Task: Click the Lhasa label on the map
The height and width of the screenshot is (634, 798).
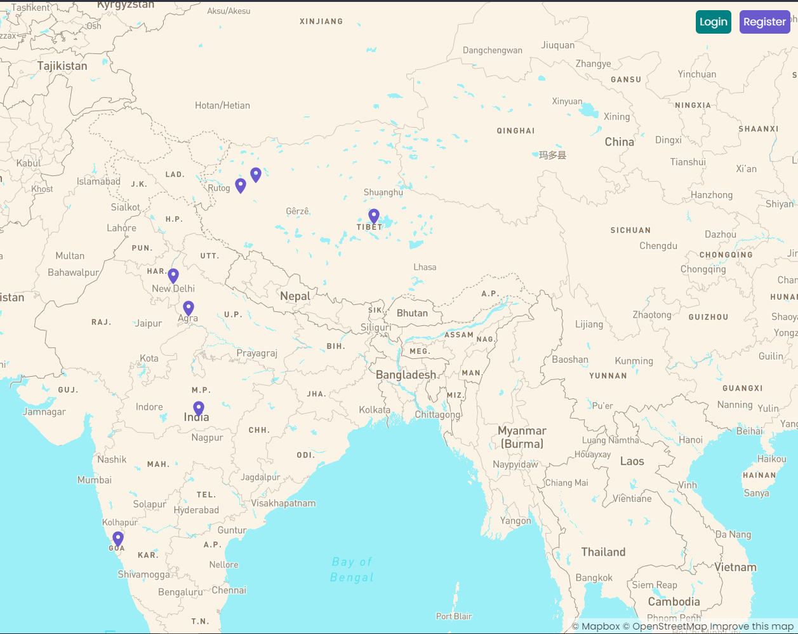Action: pos(426,267)
